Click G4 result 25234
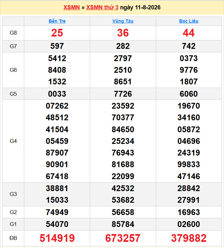Viewport: 224px width, 248px height. (123, 141)
